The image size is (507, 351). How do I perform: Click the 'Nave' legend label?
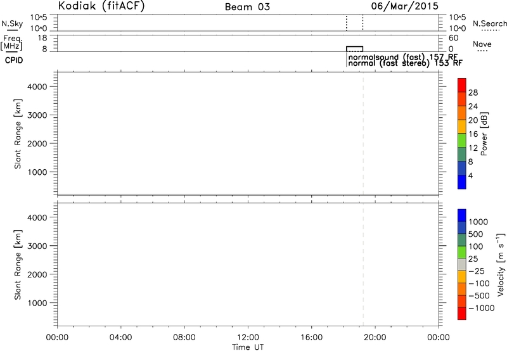tap(482, 44)
